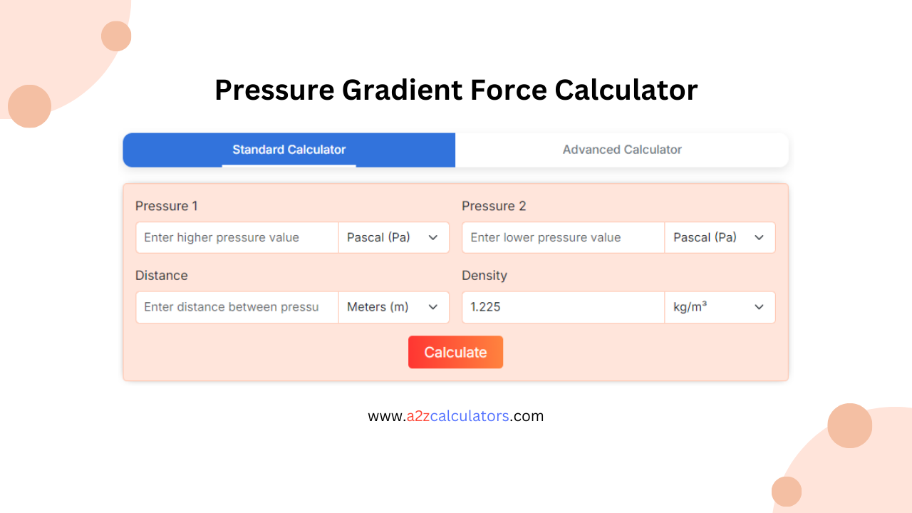Viewport: 912px width, 513px height.
Task: Click the Pressure Gradient Force Calculator title
Action: 455,90
